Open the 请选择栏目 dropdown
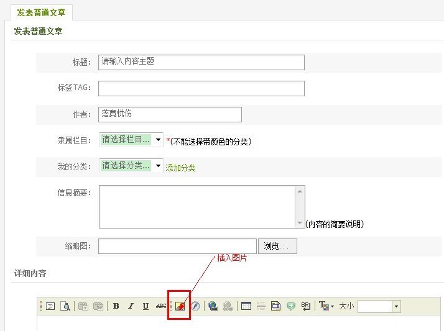 click(131, 140)
